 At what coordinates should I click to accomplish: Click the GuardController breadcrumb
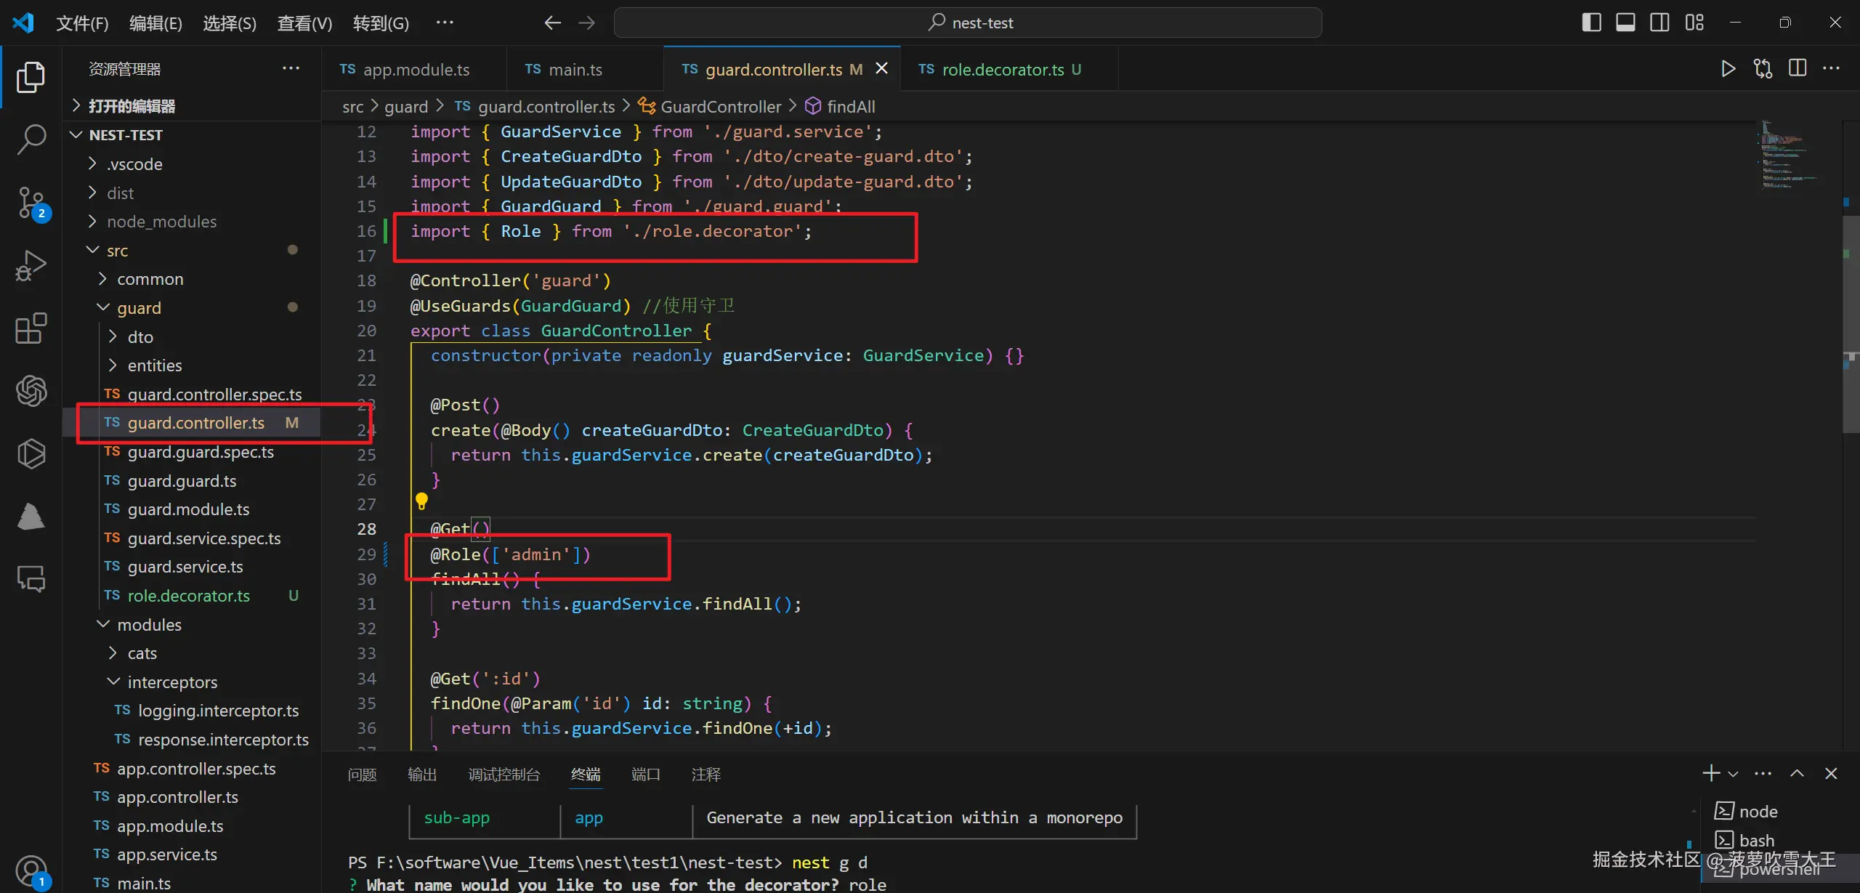tap(720, 107)
